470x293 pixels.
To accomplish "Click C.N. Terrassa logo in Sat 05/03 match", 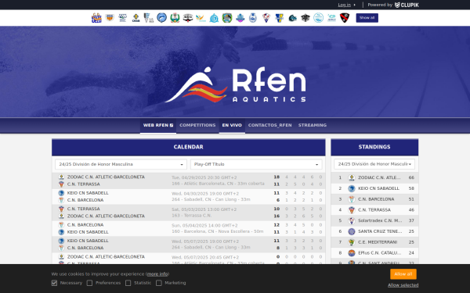I will pos(61,209).
